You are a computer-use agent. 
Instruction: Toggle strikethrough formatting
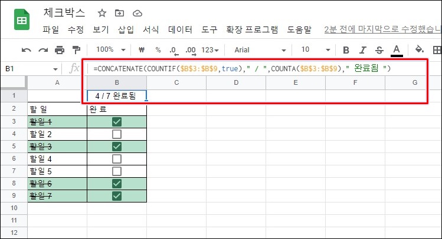click(379, 50)
